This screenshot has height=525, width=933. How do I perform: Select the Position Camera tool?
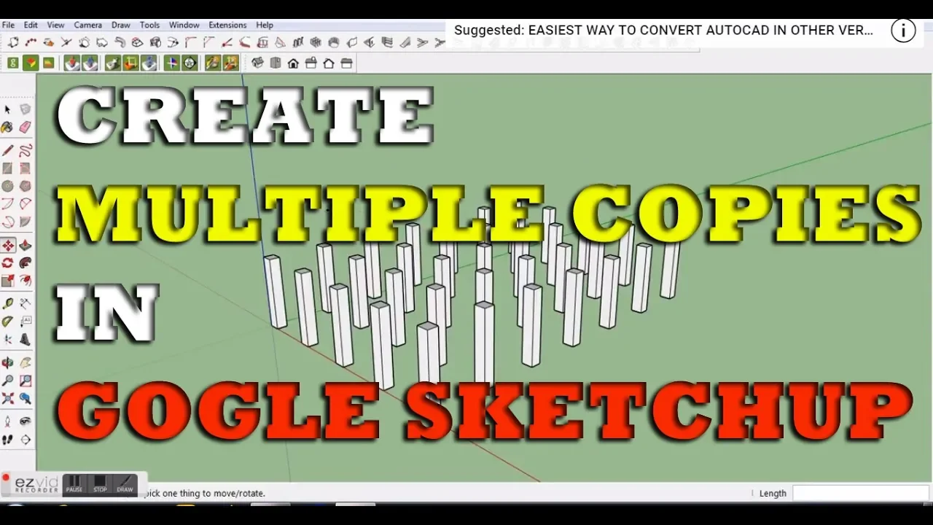tap(7, 421)
